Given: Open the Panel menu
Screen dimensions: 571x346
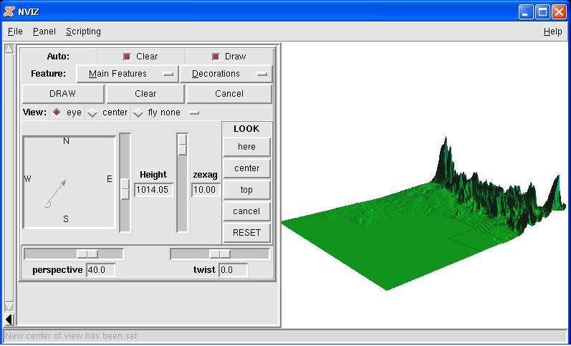Looking at the screenshot, I should pyautogui.click(x=44, y=32).
